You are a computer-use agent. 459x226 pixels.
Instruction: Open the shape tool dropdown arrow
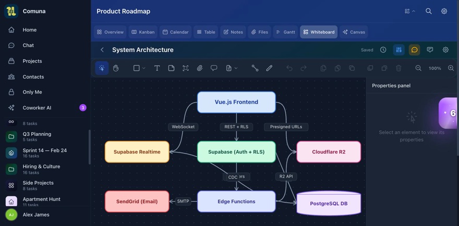(x=144, y=68)
